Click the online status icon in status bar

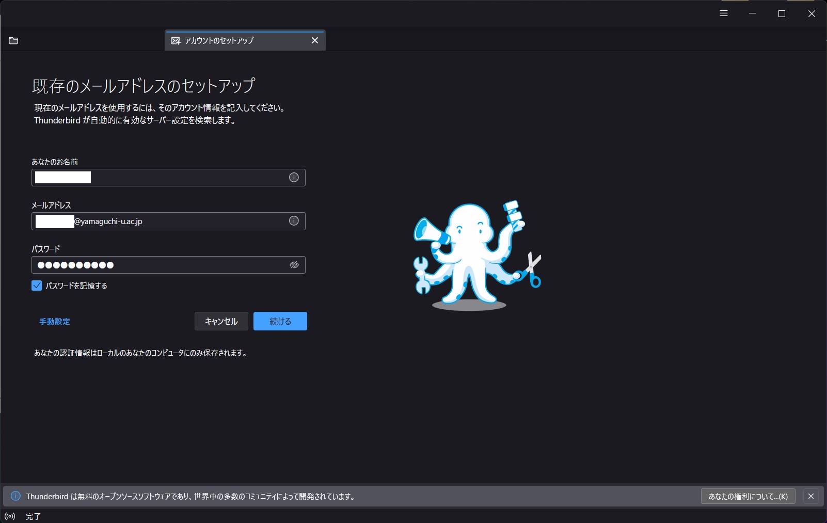(x=10, y=516)
